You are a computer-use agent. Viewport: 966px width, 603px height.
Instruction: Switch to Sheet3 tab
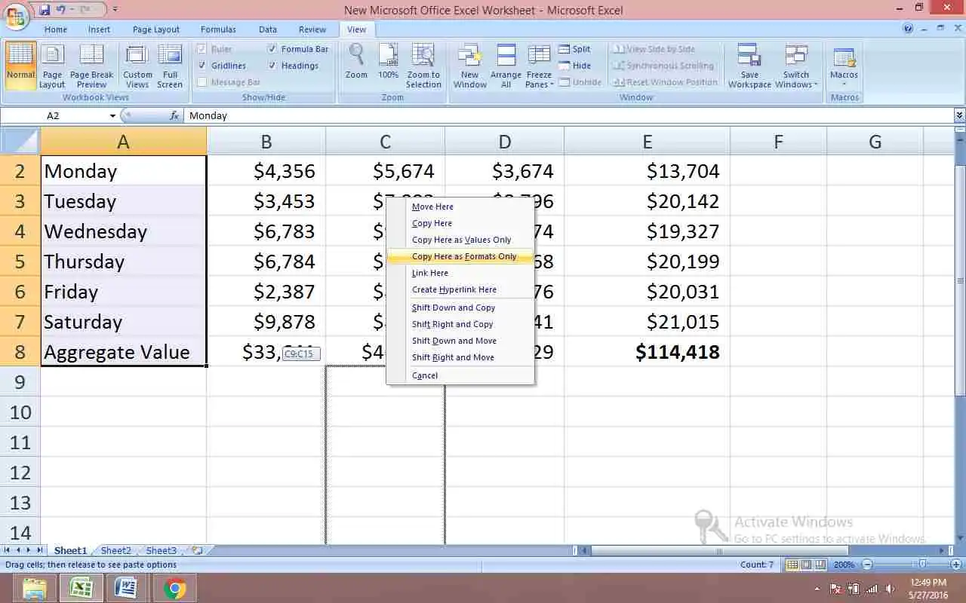tap(161, 551)
